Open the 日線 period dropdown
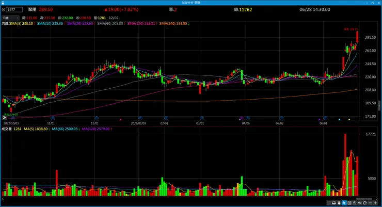 (x=10, y=18)
